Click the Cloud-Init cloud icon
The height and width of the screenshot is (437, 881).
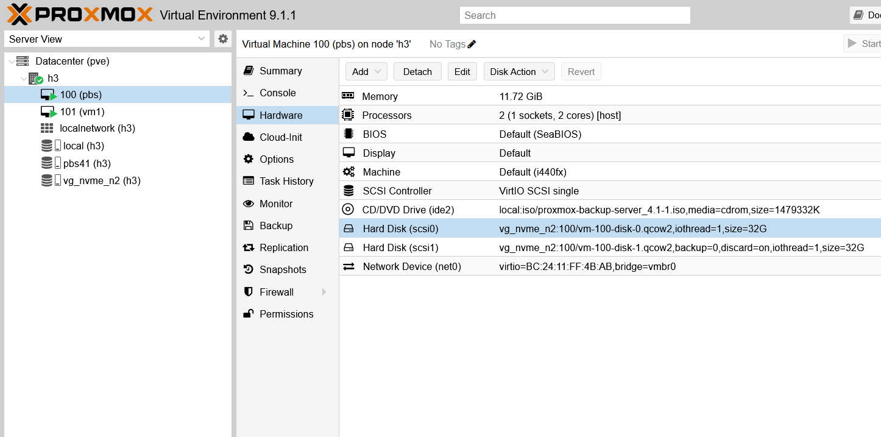coord(248,137)
